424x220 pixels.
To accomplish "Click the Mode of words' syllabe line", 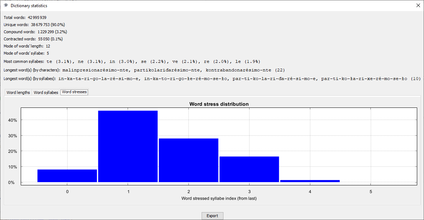I will pyautogui.click(x=26, y=53).
